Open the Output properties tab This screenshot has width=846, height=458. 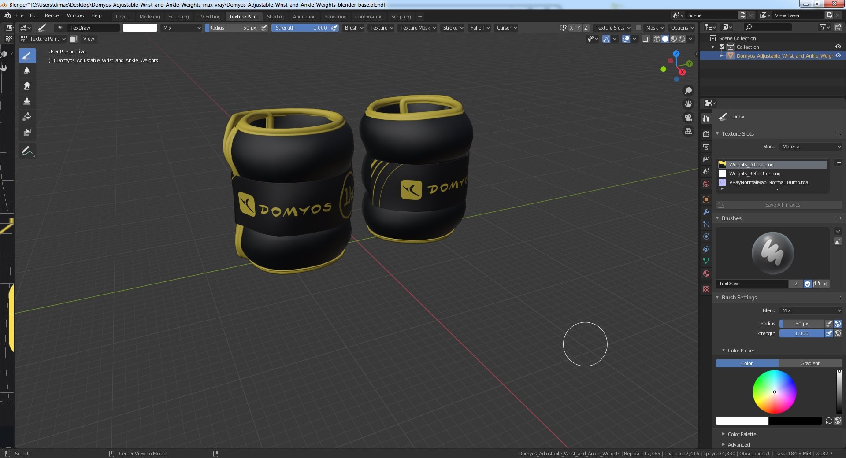click(706, 146)
